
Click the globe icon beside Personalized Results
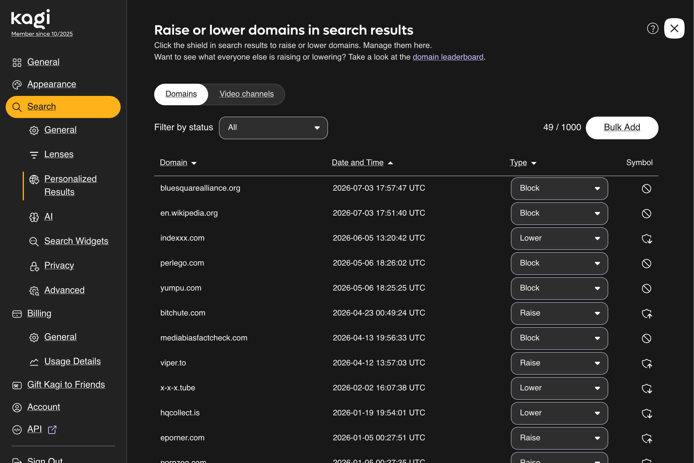click(34, 180)
